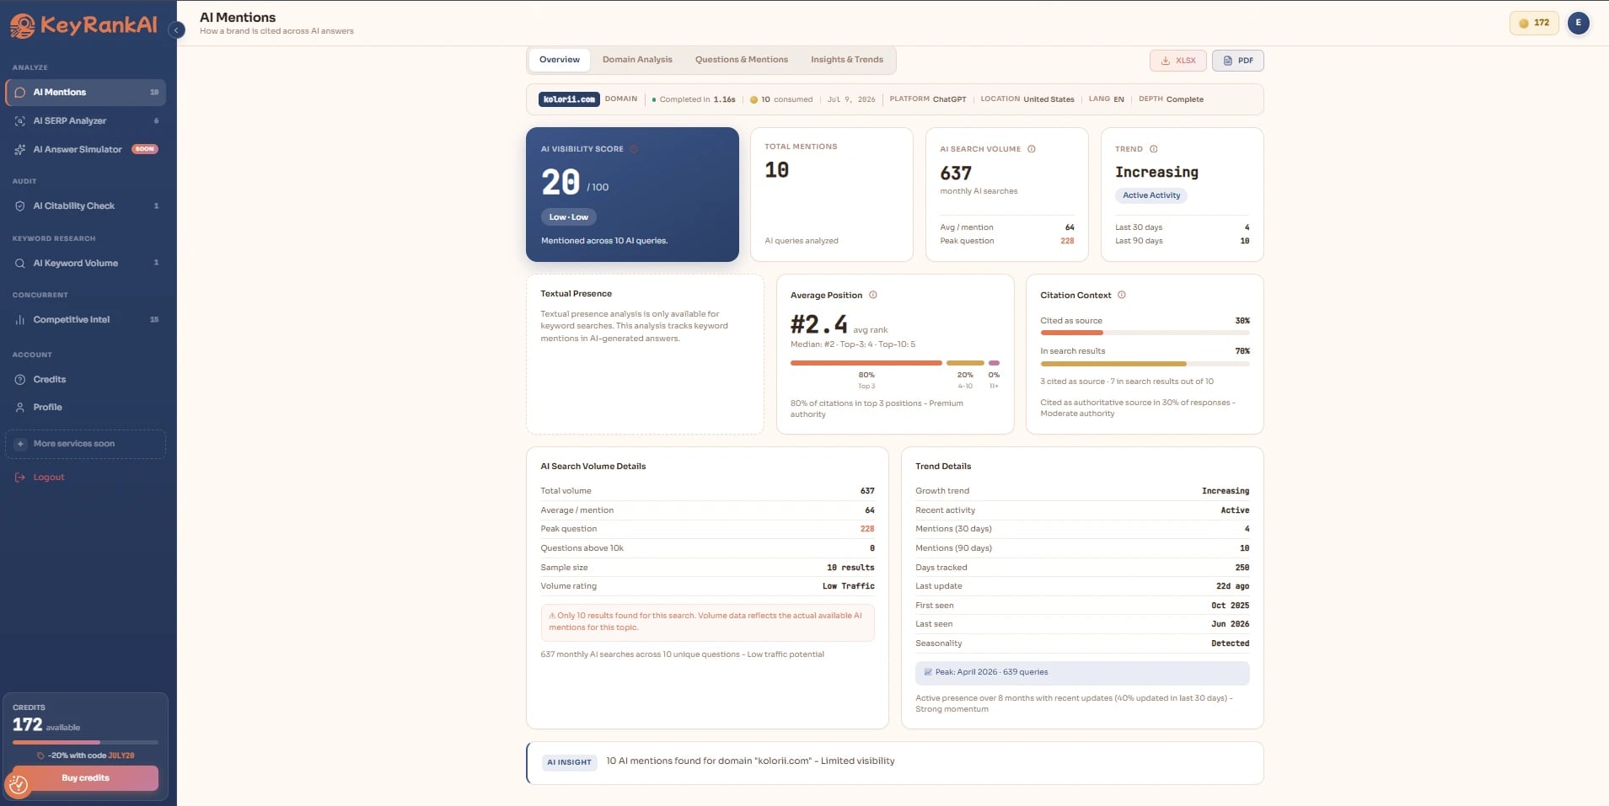1609x806 pixels.
Task: Click the plus icon beside More services soon
Action: (x=21, y=444)
